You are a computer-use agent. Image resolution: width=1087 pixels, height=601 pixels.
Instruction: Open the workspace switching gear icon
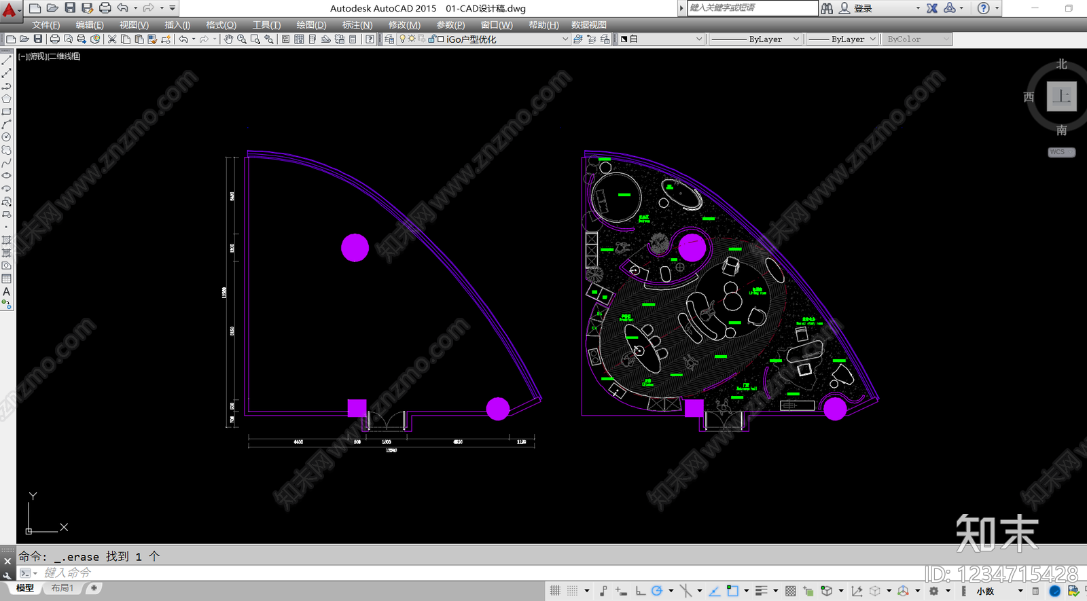tap(934, 591)
